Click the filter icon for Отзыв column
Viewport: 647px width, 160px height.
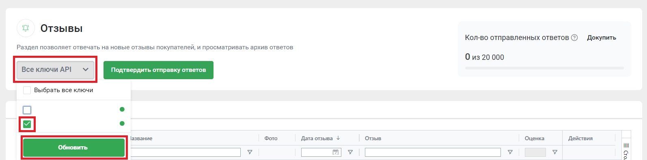(510, 152)
